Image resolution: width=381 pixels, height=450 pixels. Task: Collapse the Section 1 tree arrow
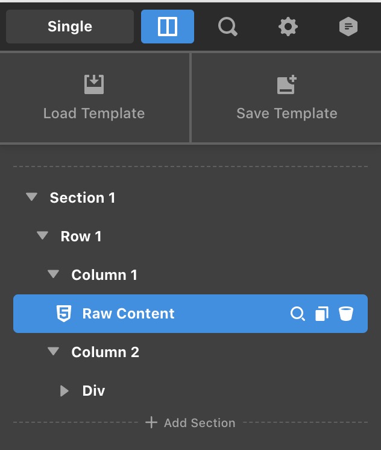click(x=31, y=197)
